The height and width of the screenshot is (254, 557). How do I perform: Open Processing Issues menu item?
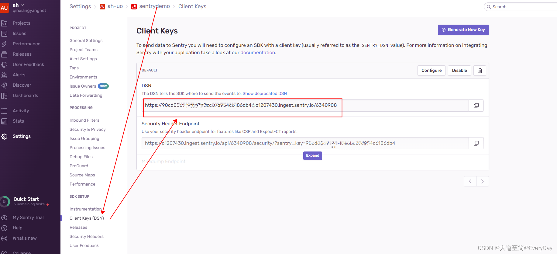88,148
